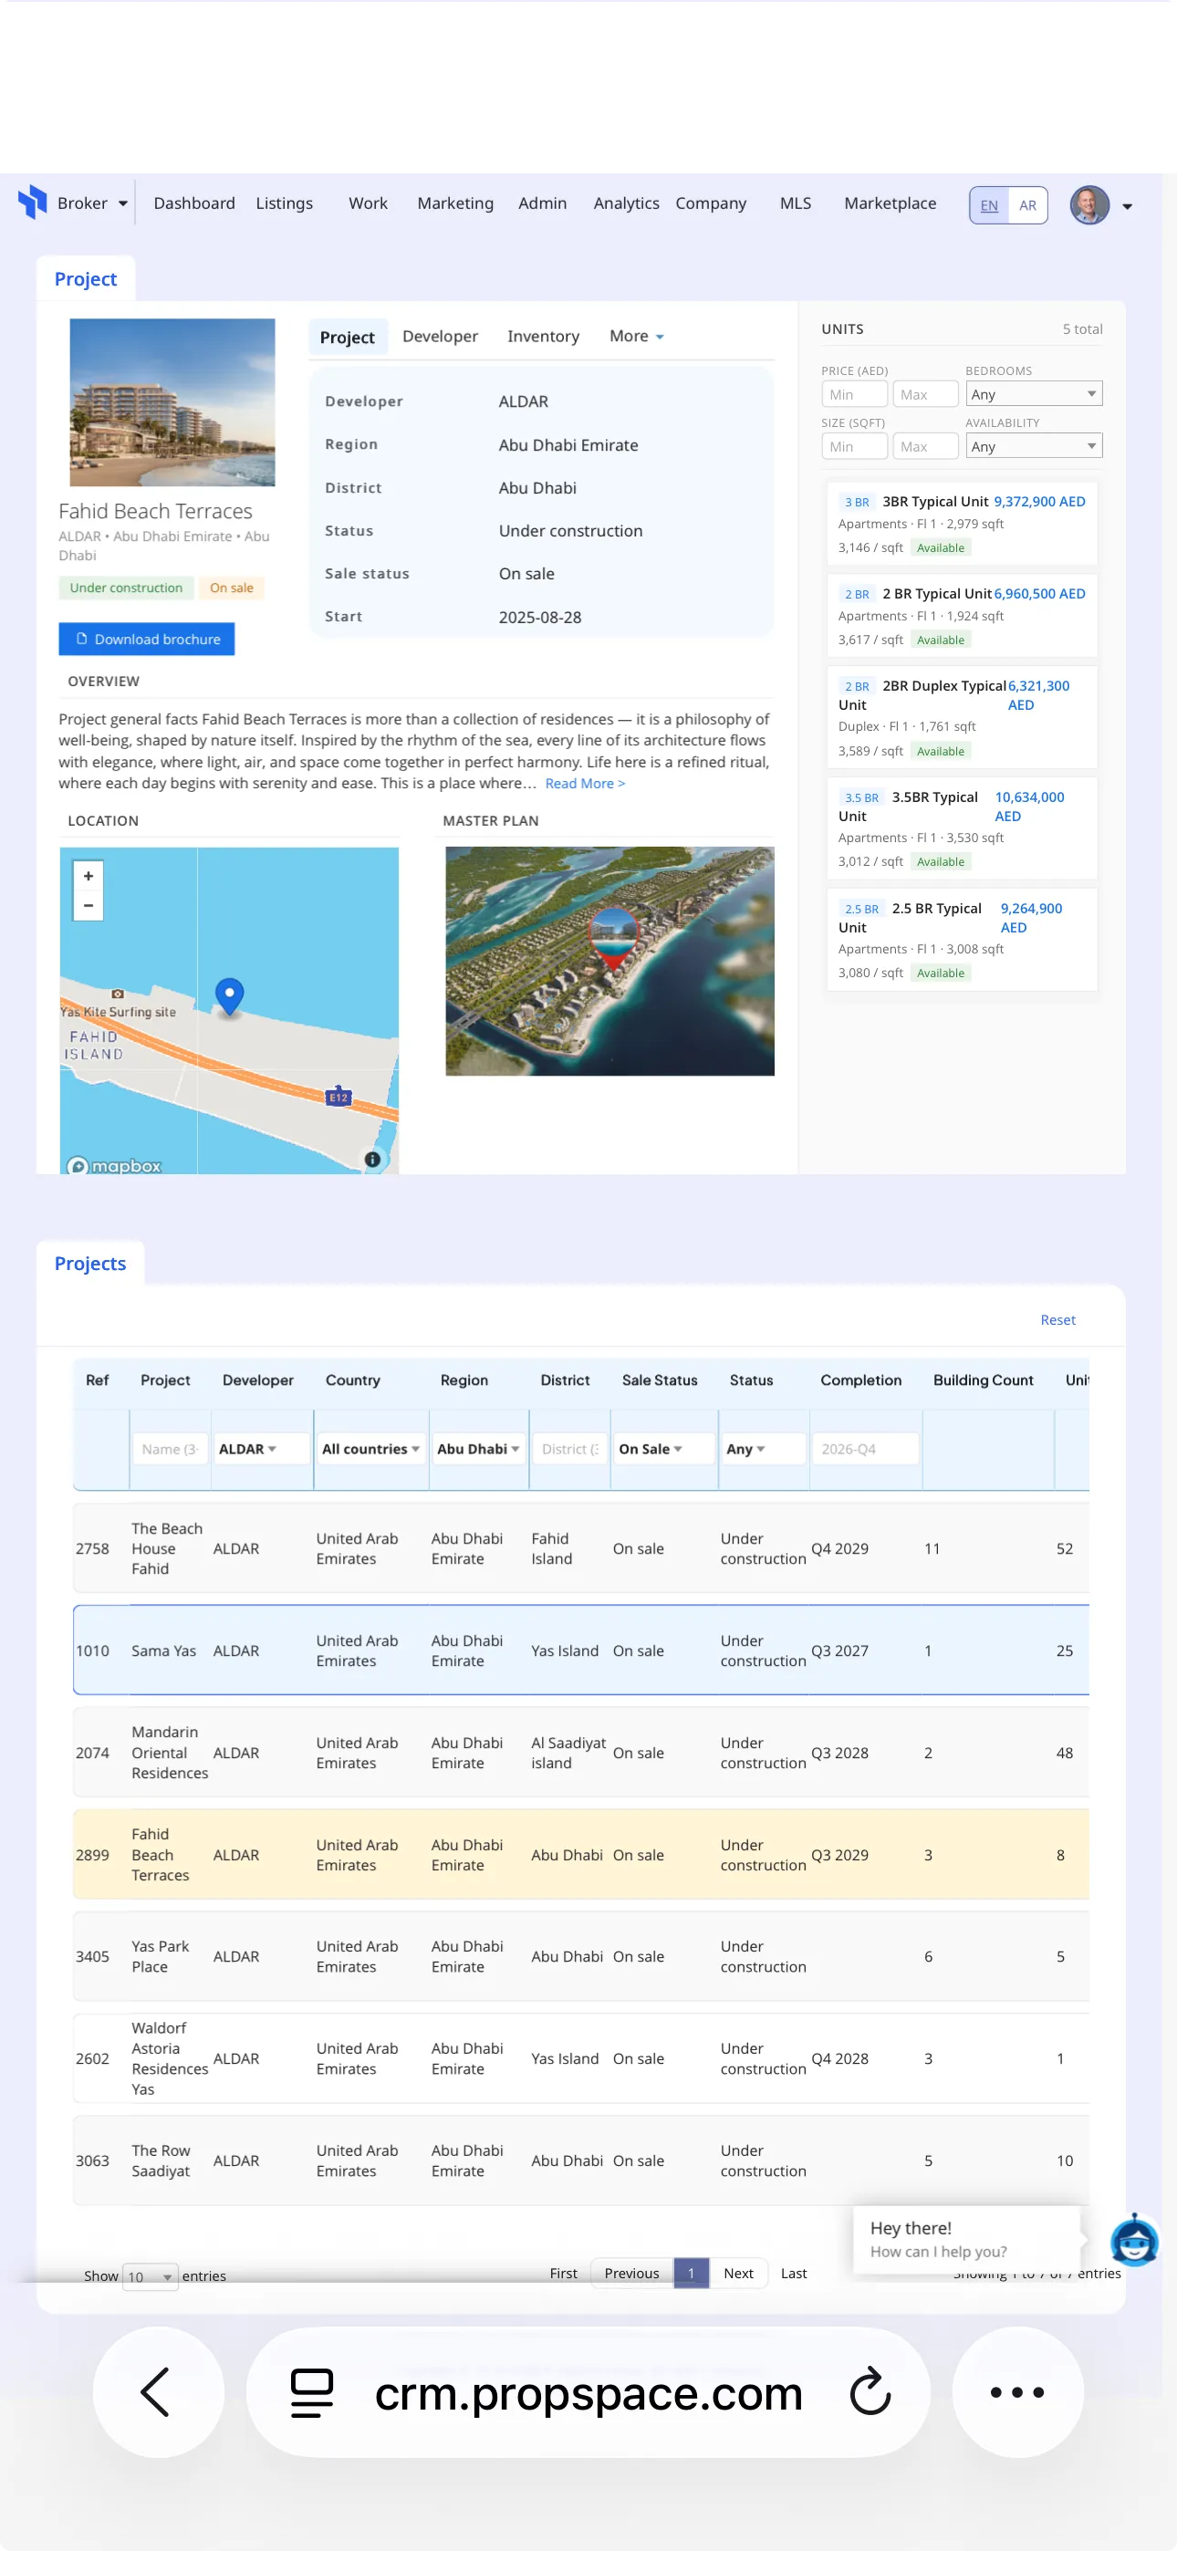Image resolution: width=1177 pixels, height=2551 pixels.
Task: Open the On Sale status filter dropdown
Action: click(x=662, y=1448)
